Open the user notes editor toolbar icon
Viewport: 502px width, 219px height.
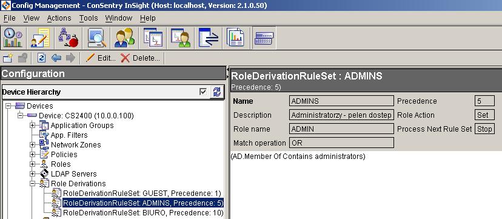click(41, 38)
